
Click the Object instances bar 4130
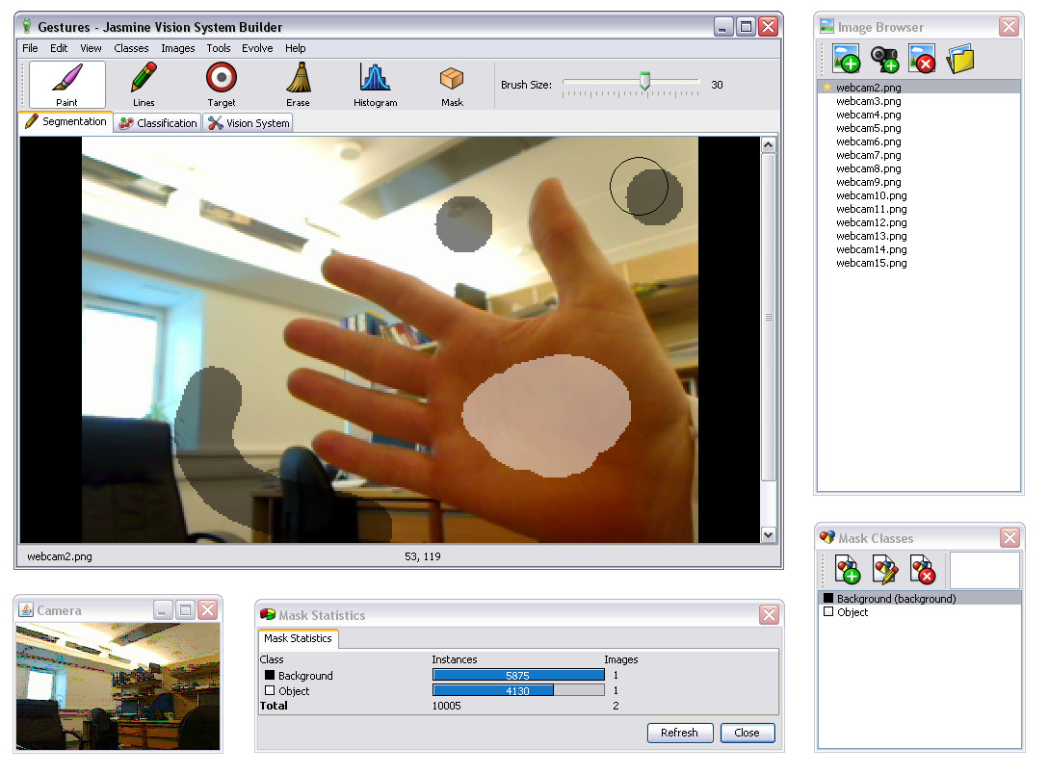click(x=518, y=690)
